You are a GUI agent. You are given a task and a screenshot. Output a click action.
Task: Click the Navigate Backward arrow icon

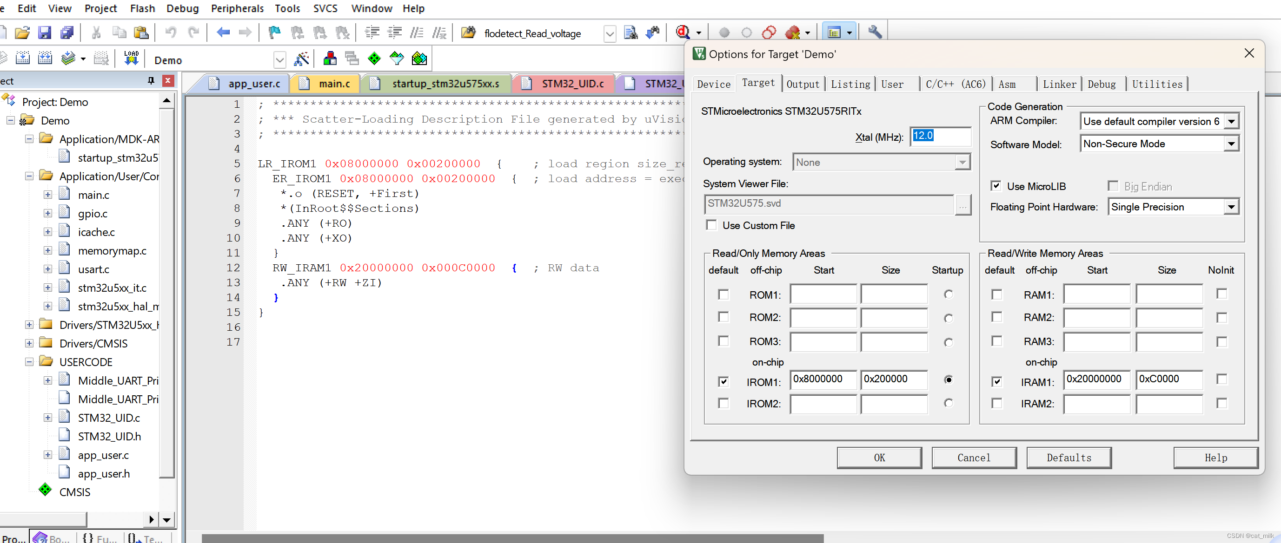223,33
